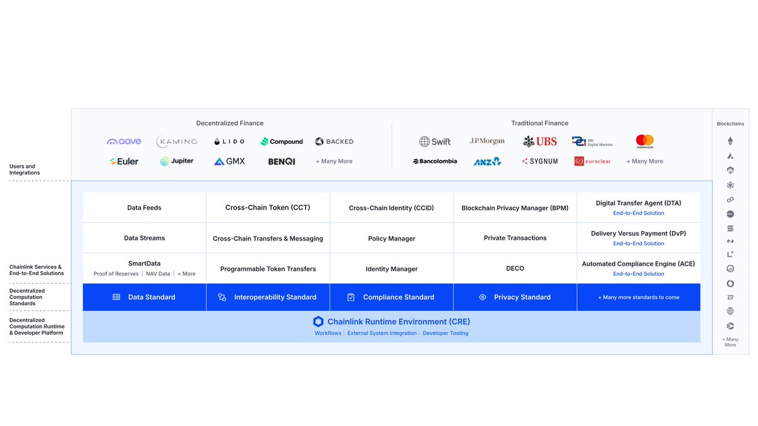Open End-to-End Solution link under DTA
Viewport: 758px width, 426px height.
coord(639,213)
